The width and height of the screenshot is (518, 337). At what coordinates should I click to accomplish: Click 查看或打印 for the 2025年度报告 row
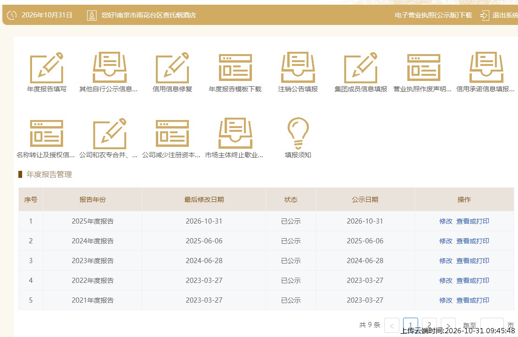tap(472, 221)
